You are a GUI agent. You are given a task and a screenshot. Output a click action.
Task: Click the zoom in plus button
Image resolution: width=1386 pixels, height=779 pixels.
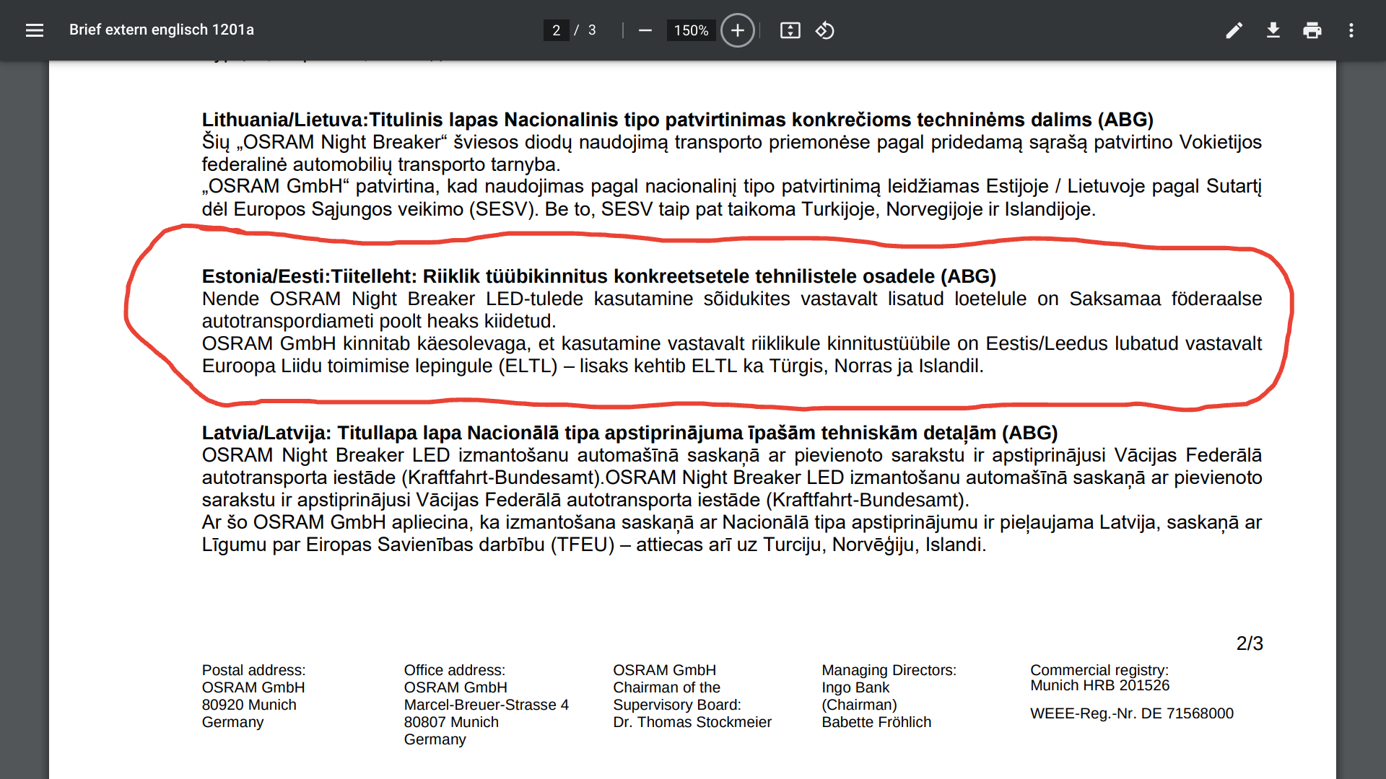click(x=737, y=30)
